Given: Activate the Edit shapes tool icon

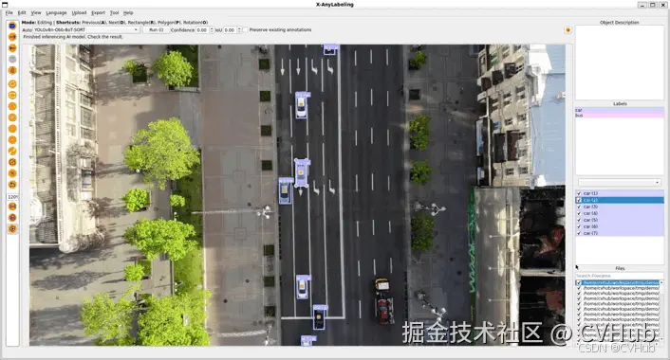Looking at the screenshot, I should [12, 162].
